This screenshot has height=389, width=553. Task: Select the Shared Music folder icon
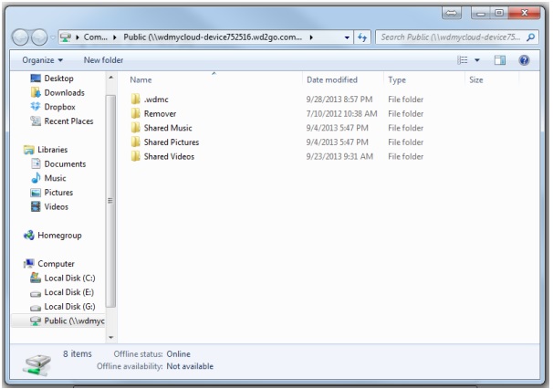tap(135, 128)
